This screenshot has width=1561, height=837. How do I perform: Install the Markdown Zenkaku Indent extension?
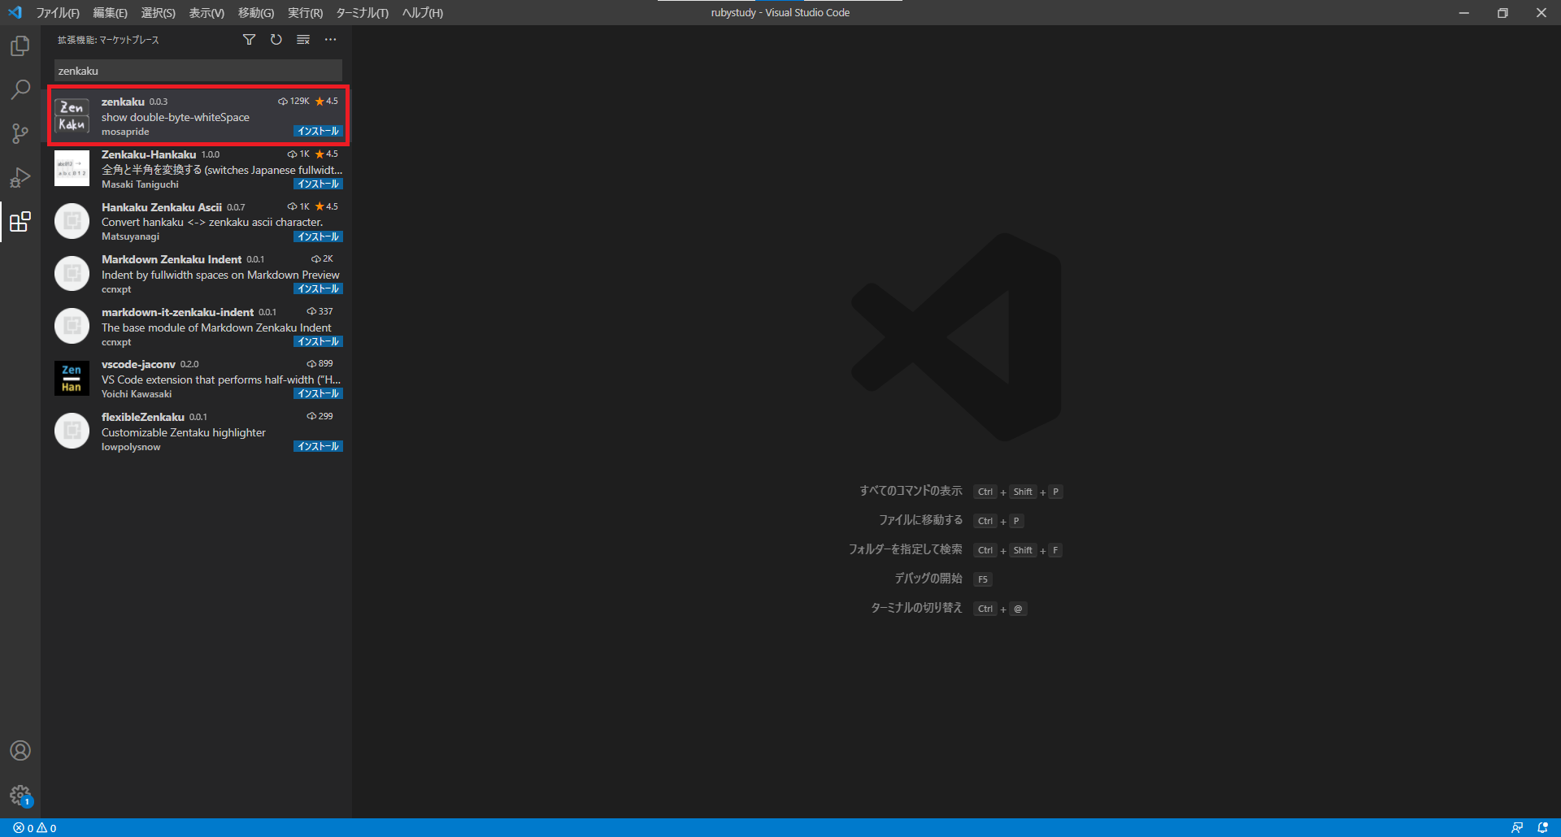click(318, 288)
